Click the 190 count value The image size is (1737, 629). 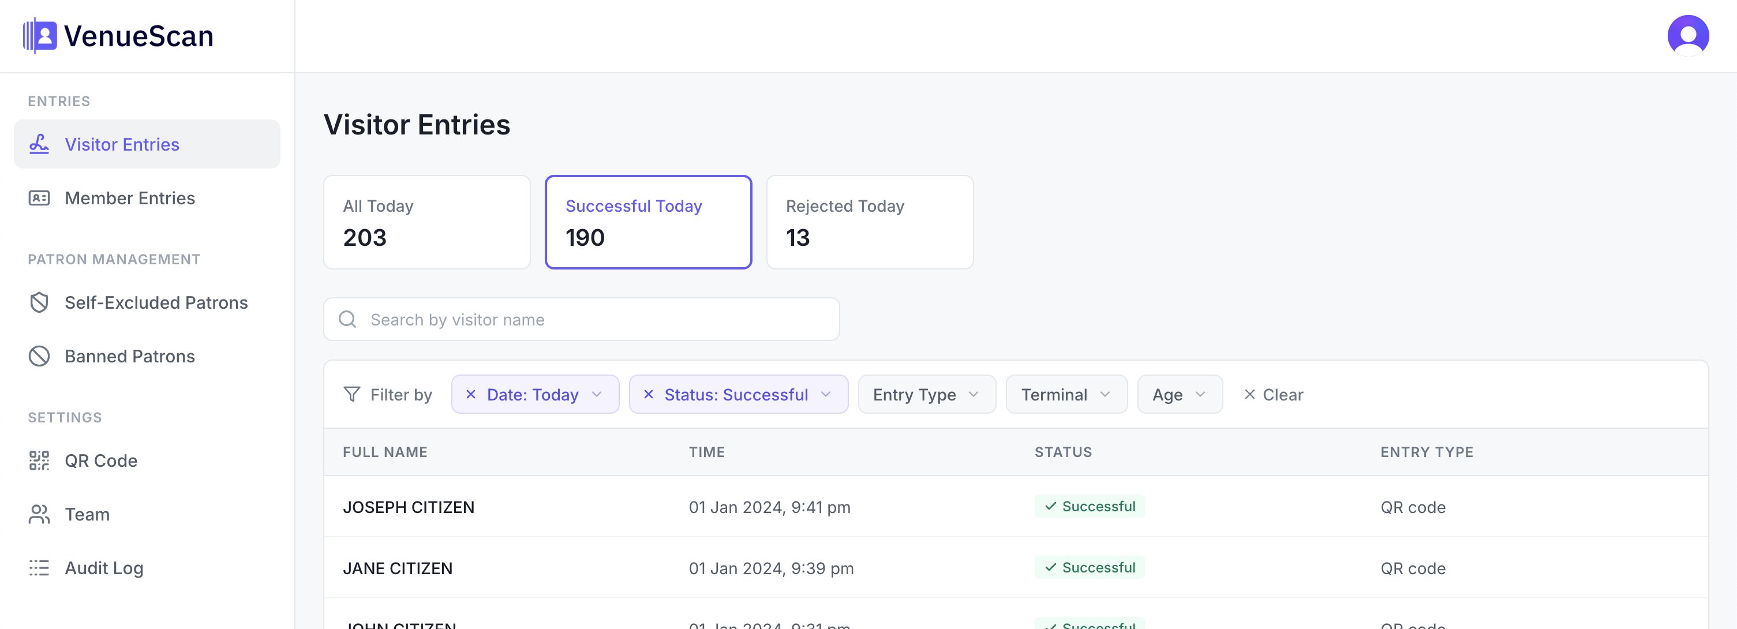585,237
